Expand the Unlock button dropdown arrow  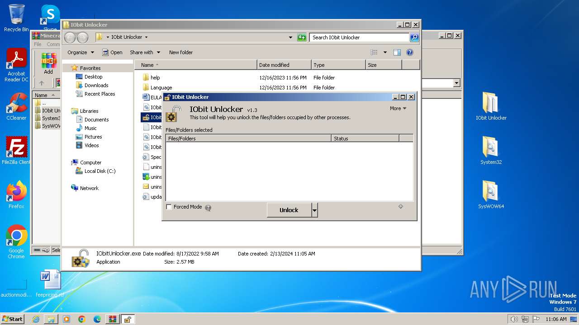[315, 210]
